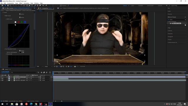
Task: Click the Motion Blur icon in timeline
Action: click(47, 72)
